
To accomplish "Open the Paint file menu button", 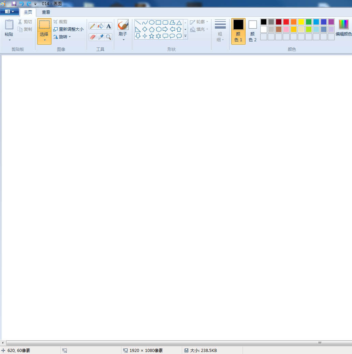I will click(x=10, y=12).
